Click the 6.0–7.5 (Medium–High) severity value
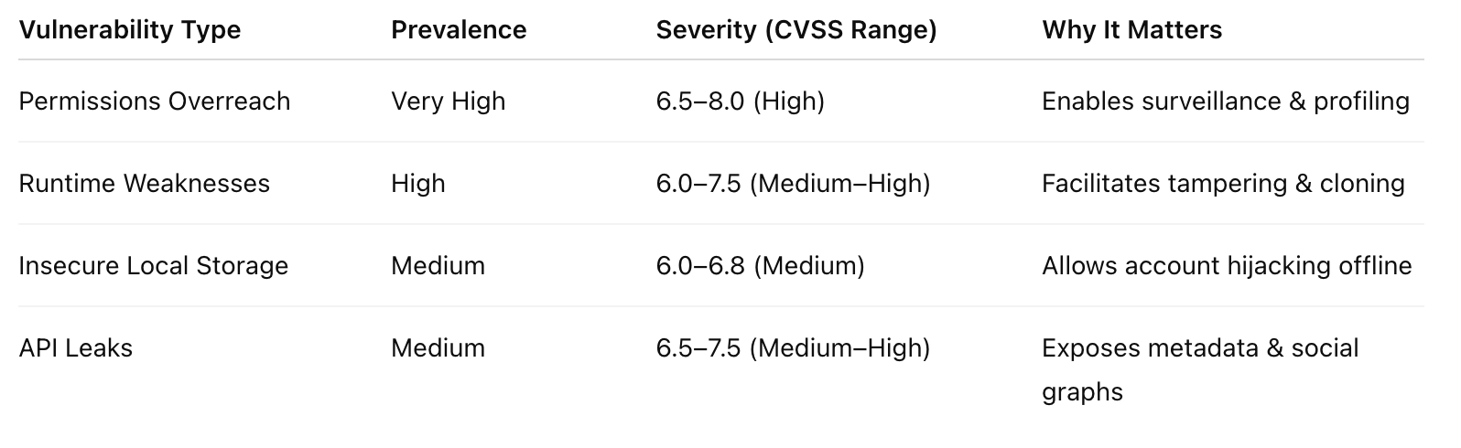The width and height of the screenshot is (1461, 448). point(793,184)
